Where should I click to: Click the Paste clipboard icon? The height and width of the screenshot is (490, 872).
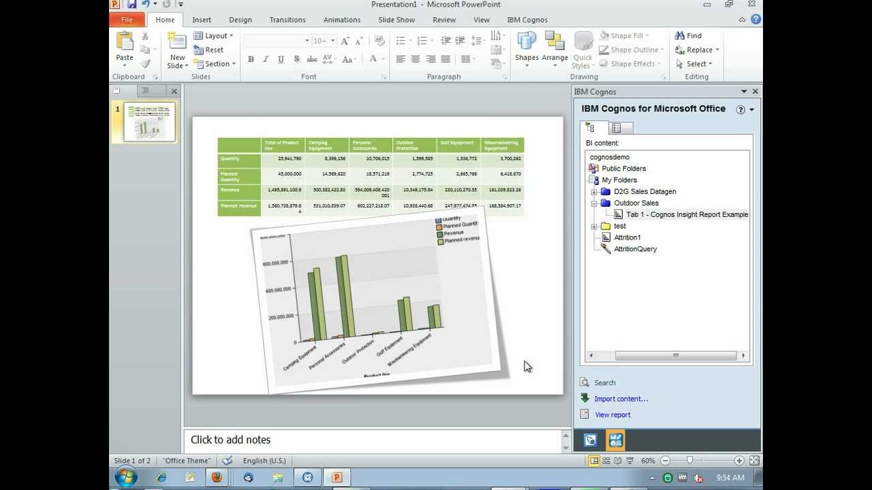tap(125, 41)
